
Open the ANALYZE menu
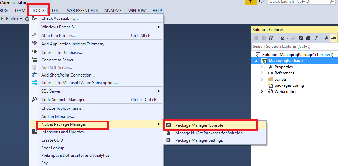tap(113, 10)
